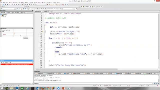Click the Run program green arrow icon
Viewport: 160px width, 90px height.
pyautogui.click(x=27, y=4)
